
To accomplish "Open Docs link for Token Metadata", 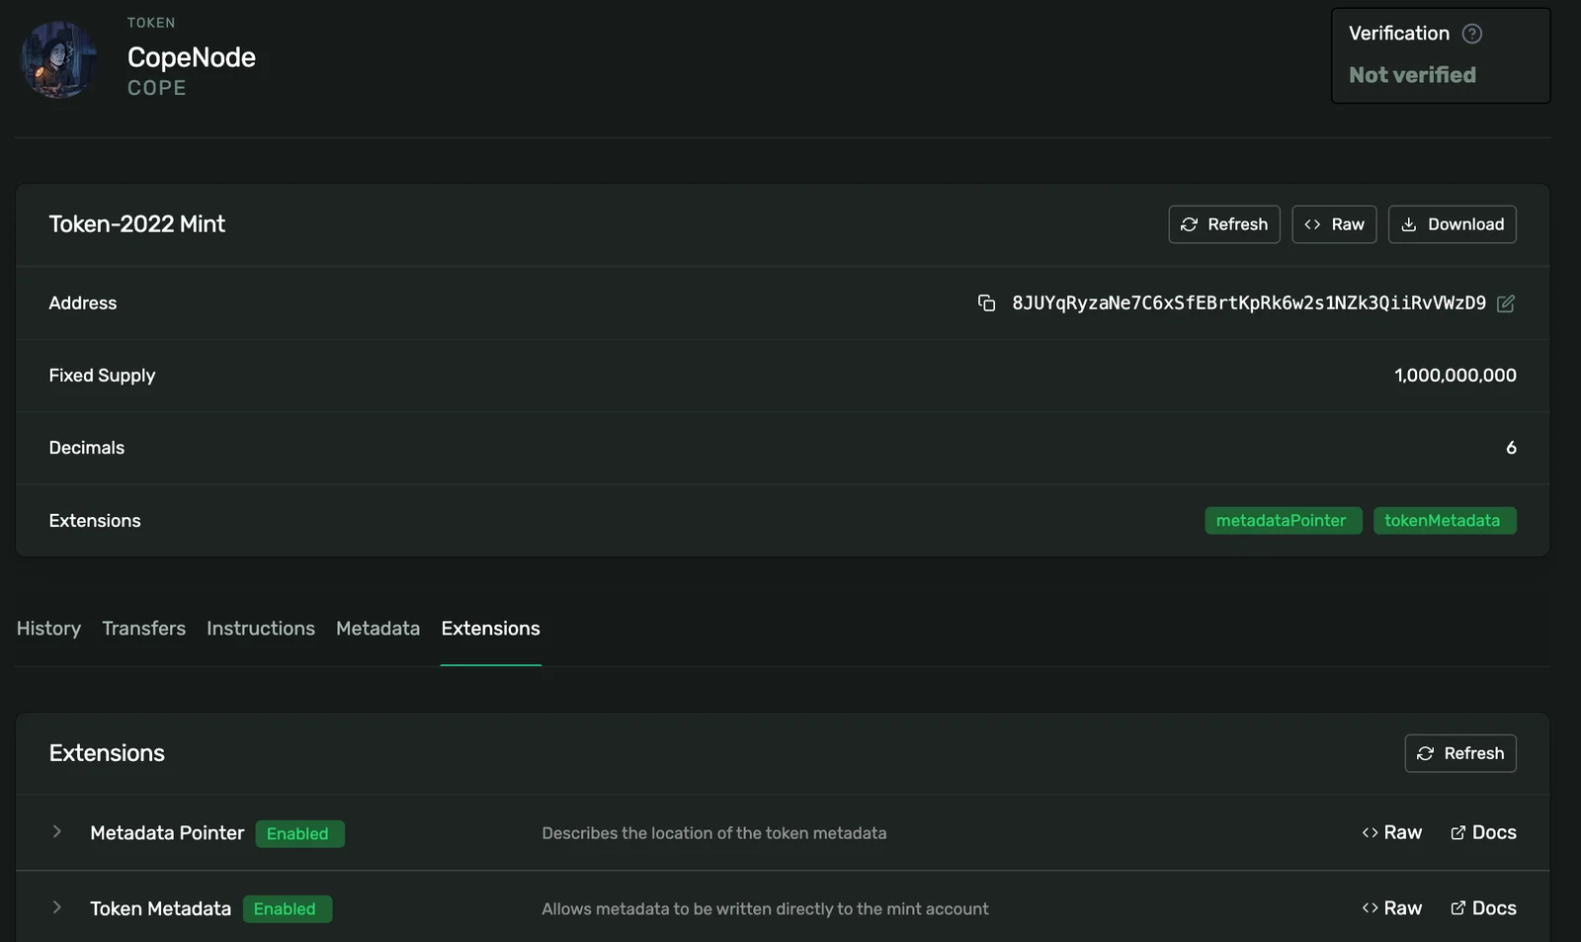I will point(1483,907).
